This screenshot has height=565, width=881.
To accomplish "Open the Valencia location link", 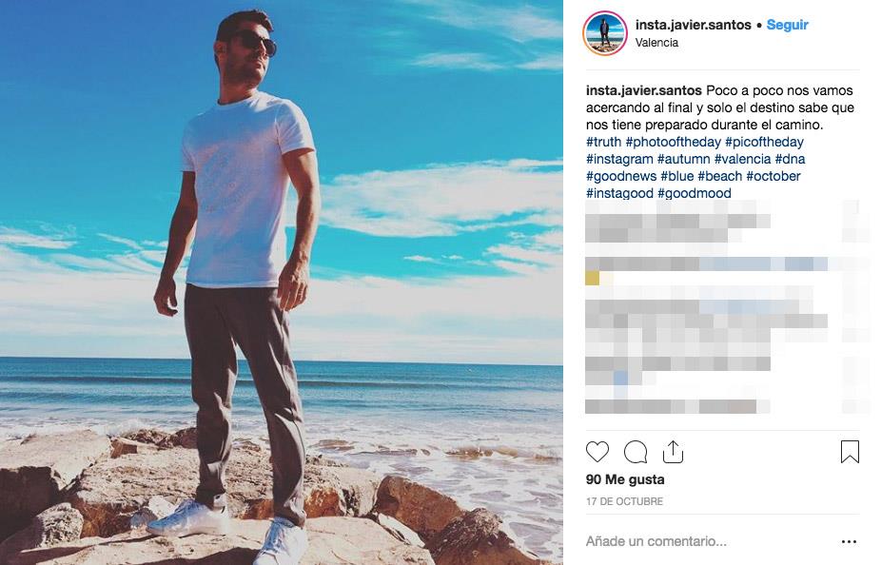I will [656, 43].
